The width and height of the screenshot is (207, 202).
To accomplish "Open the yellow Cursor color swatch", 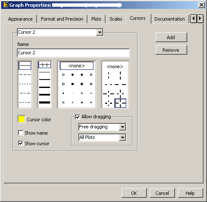I will (21, 119).
